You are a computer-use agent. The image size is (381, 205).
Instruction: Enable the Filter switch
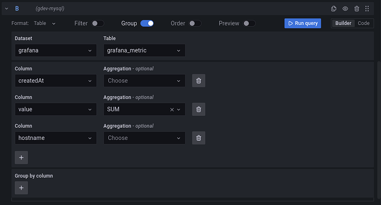(98, 23)
